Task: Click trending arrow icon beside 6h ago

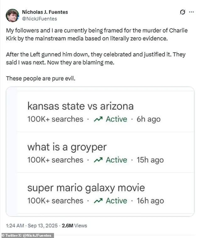Action: 99,119
